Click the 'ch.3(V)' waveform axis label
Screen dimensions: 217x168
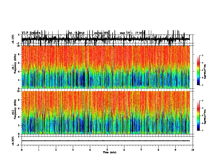click(13, 141)
